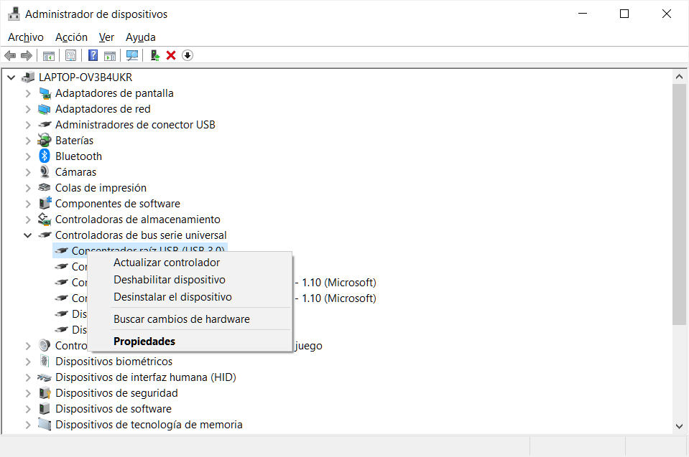689x457 pixels.
Task: Click the Adaptadores de red icon
Action: click(45, 109)
